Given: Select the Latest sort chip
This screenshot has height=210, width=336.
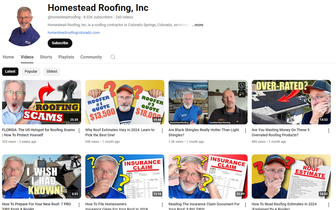Looking at the screenshot, I should tap(10, 72).
